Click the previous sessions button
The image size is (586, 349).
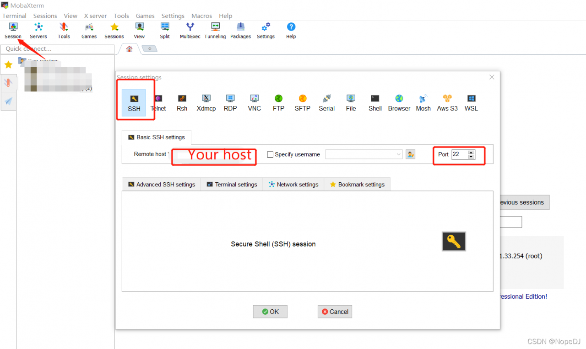pos(525,202)
